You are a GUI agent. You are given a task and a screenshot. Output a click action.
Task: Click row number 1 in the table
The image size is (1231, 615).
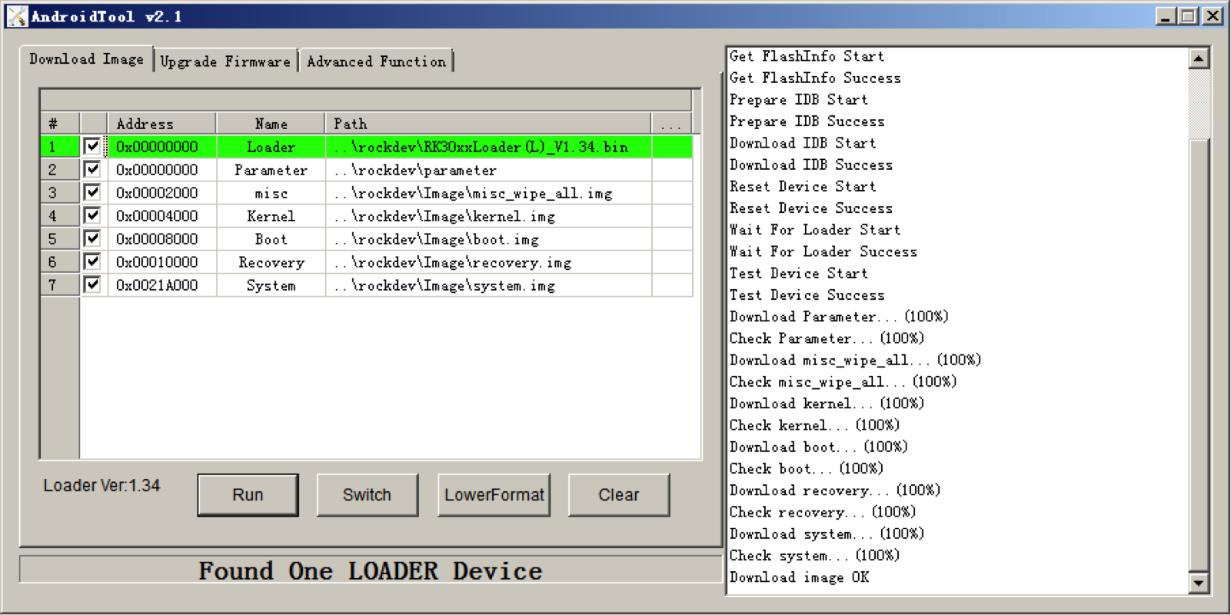pyautogui.click(x=60, y=147)
